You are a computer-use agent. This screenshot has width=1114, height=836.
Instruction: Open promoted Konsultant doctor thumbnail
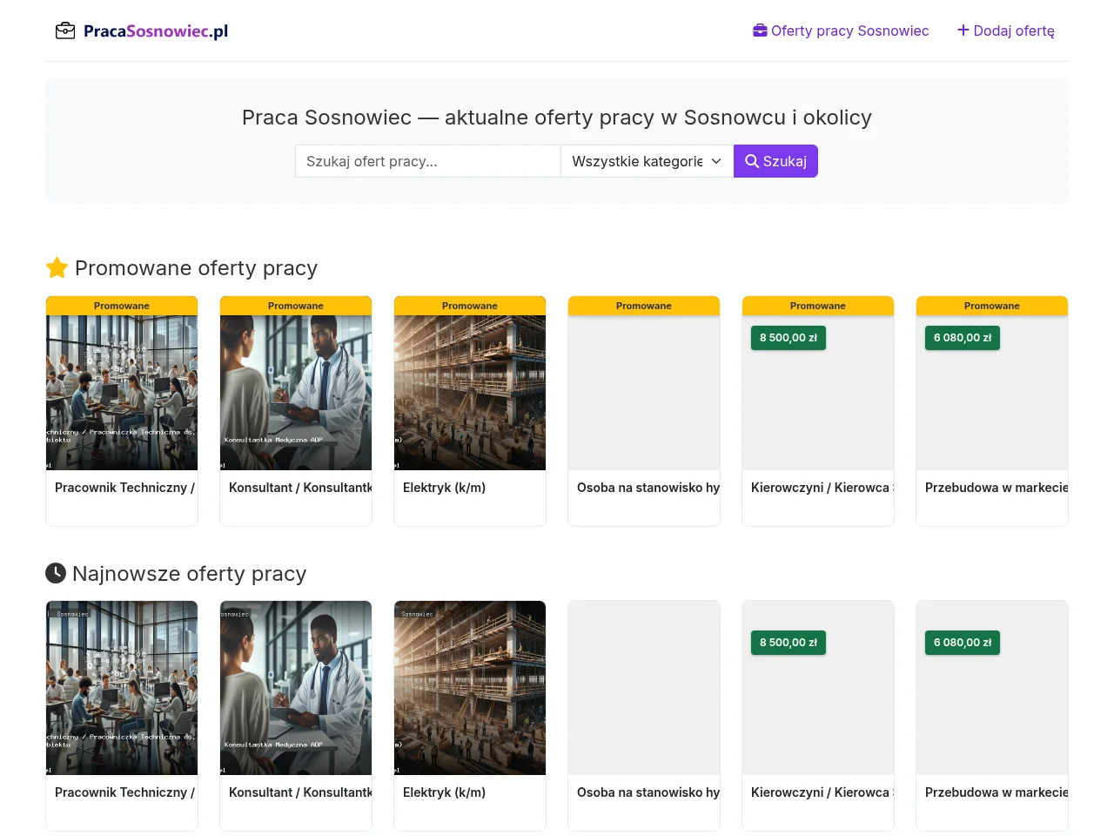click(x=296, y=393)
